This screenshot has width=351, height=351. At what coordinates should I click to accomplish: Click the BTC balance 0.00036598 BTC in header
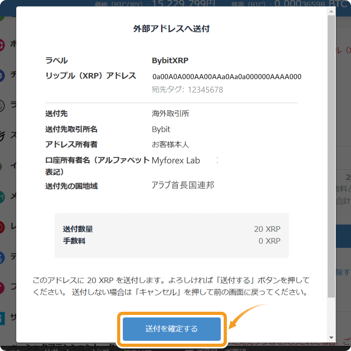[x=311, y=4]
